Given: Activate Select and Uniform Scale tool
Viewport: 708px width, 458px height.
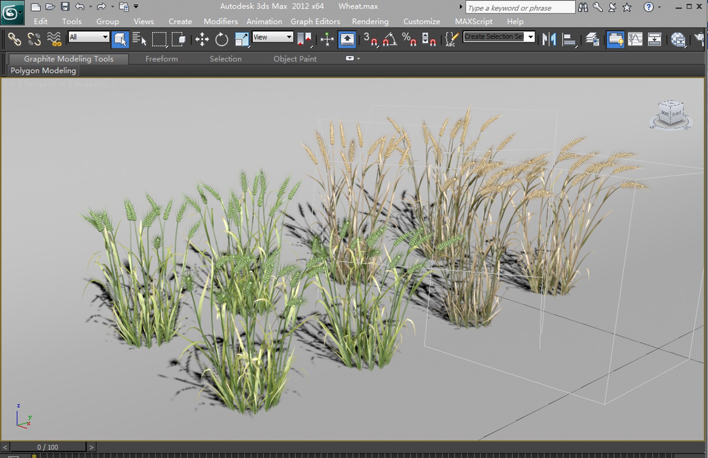Looking at the screenshot, I should click(x=241, y=39).
